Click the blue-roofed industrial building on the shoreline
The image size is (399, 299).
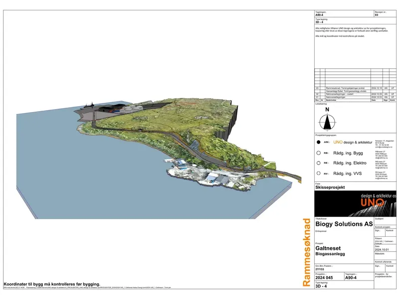tap(181, 163)
